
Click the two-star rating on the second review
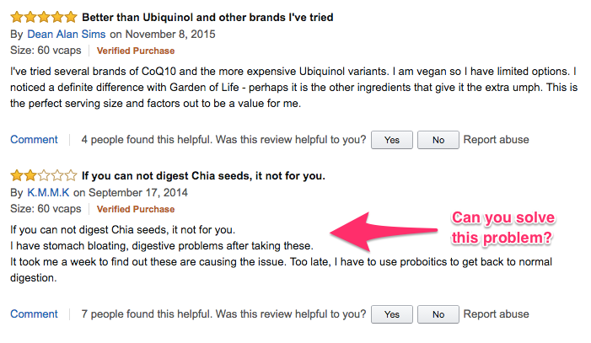pyautogui.click(x=42, y=176)
